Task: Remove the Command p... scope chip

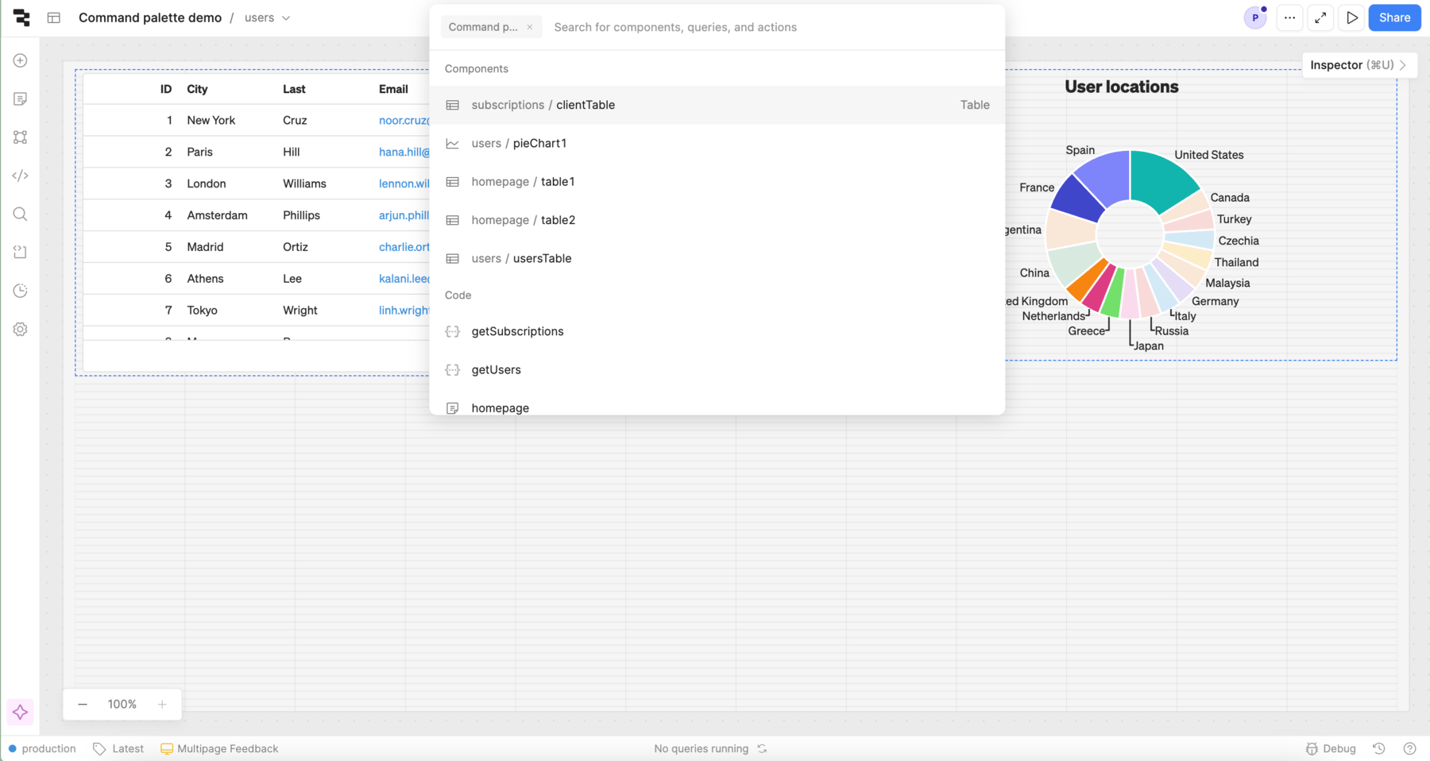Action: (530, 27)
